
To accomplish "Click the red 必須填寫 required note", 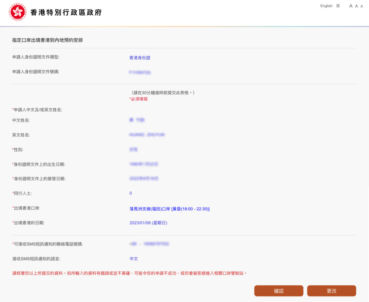I will pyautogui.click(x=139, y=99).
